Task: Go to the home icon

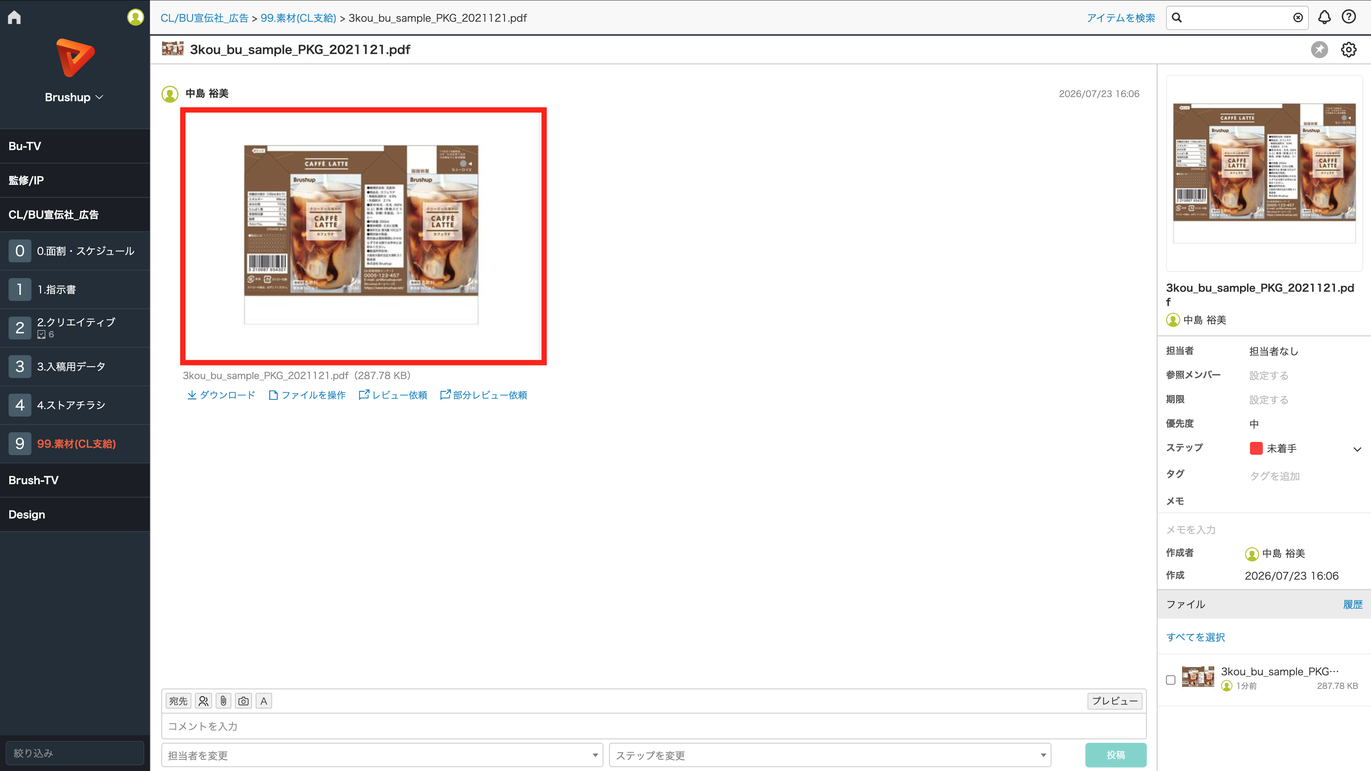Action: click(14, 17)
